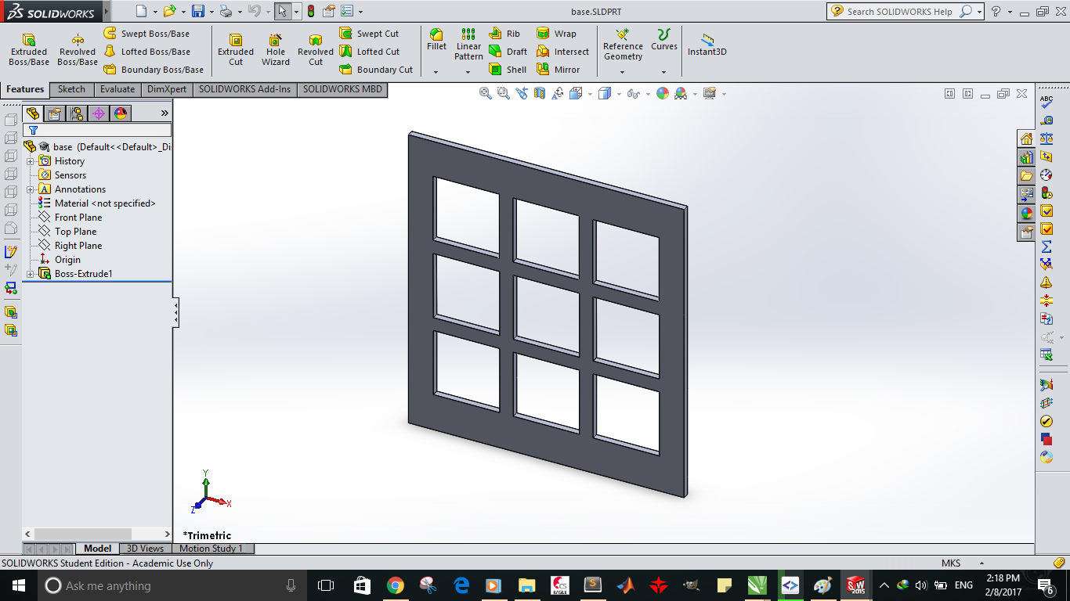Image resolution: width=1070 pixels, height=601 pixels.
Task: Select the Revolved Cut tool
Action: [316, 50]
